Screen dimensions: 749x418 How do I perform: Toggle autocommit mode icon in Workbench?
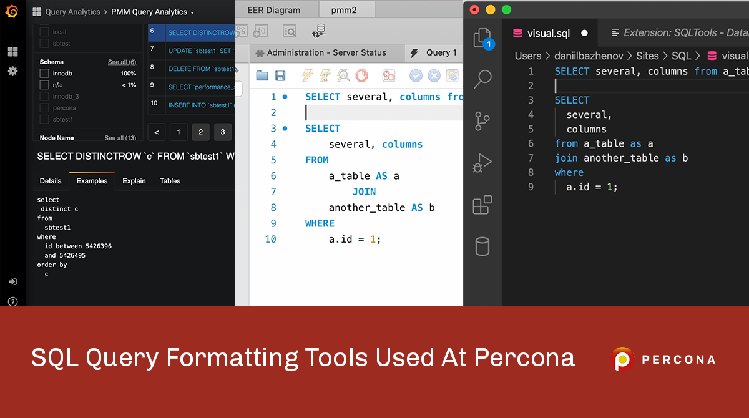(x=452, y=75)
